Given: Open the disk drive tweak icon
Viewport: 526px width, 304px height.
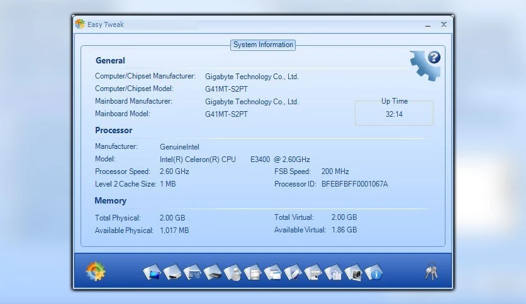Looking at the screenshot, I should [x=172, y=272].
